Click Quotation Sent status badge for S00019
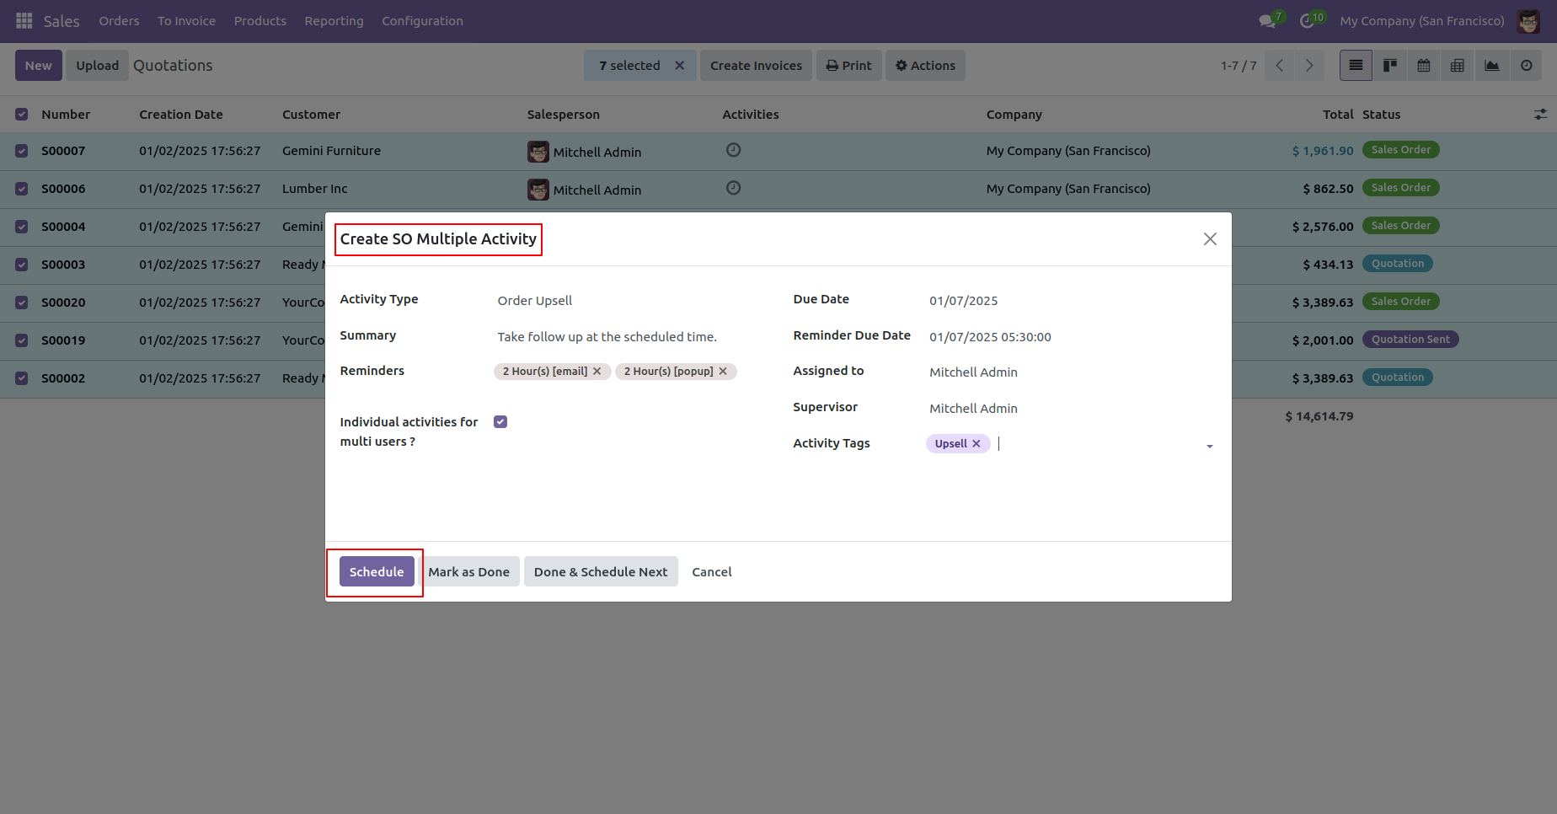 tap(1410, 340)
